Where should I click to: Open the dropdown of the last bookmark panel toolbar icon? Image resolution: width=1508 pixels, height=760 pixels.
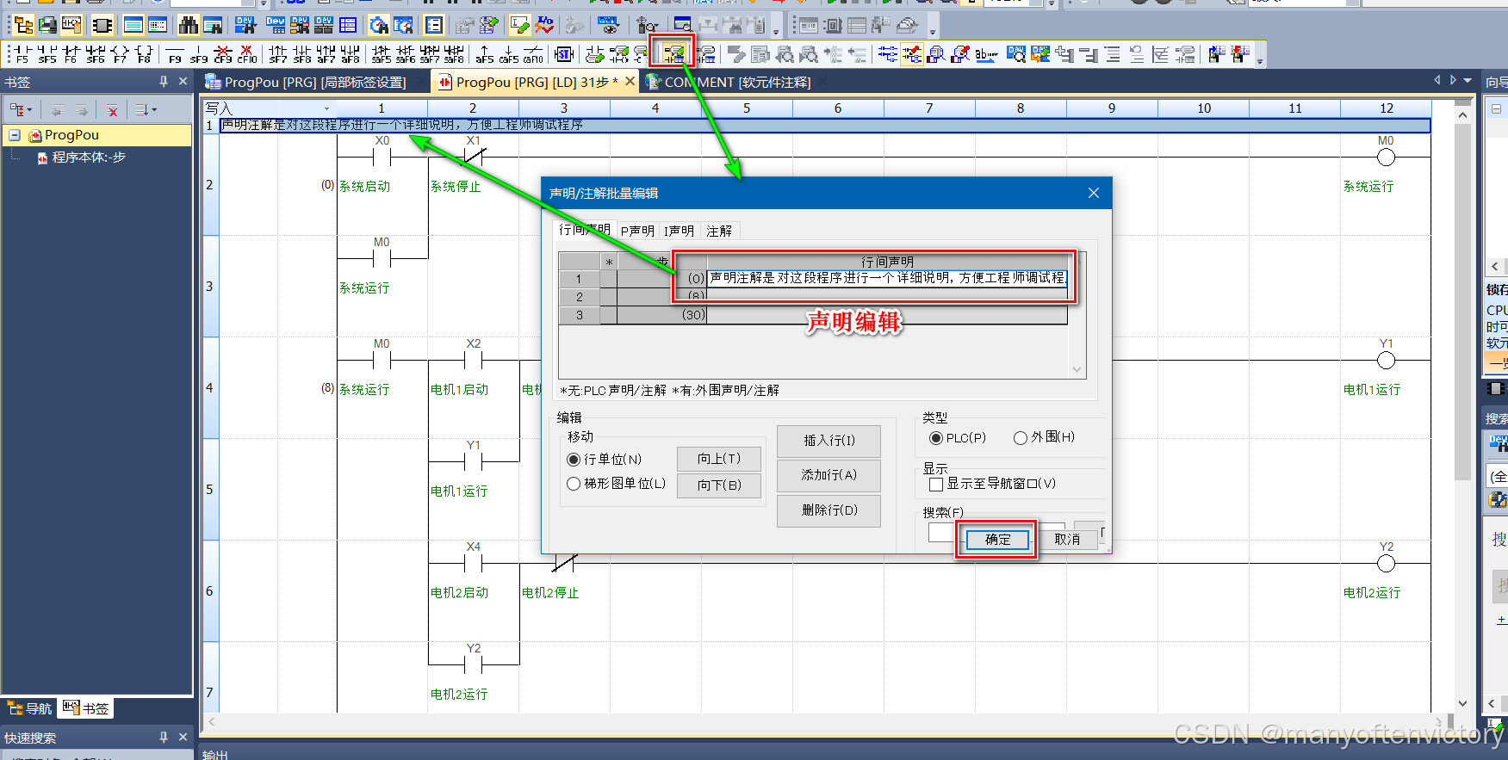point(154,110)
